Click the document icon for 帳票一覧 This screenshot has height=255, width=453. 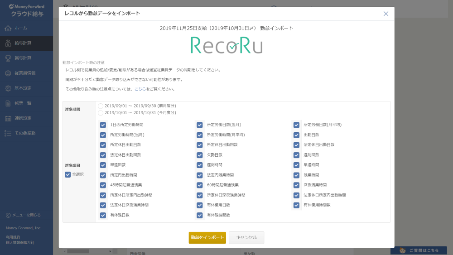(8, 103)
